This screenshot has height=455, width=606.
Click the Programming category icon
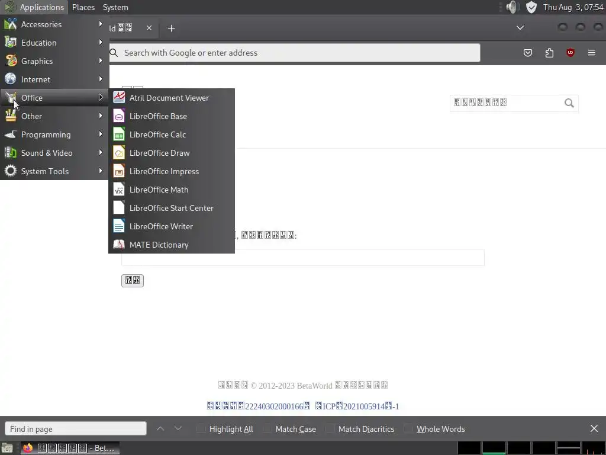11,134
